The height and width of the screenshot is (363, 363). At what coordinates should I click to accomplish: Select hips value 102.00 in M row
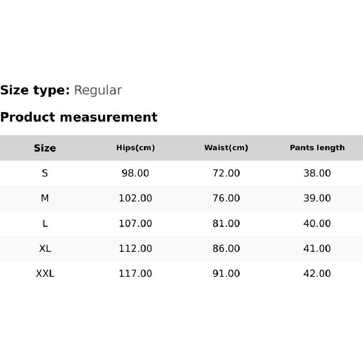[x=136, y=198]
